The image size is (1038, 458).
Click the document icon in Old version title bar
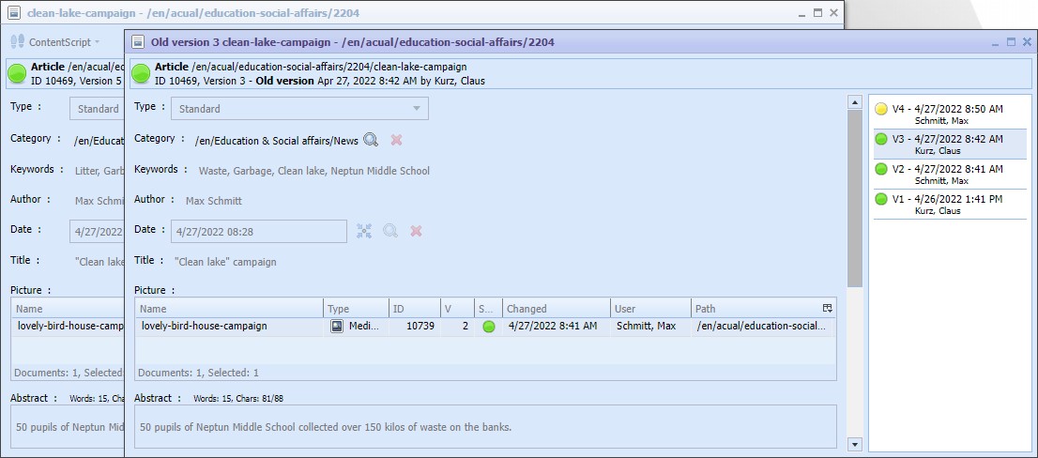point(138,41)
